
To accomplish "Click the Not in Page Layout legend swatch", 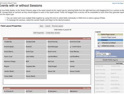I will (110, 34).
